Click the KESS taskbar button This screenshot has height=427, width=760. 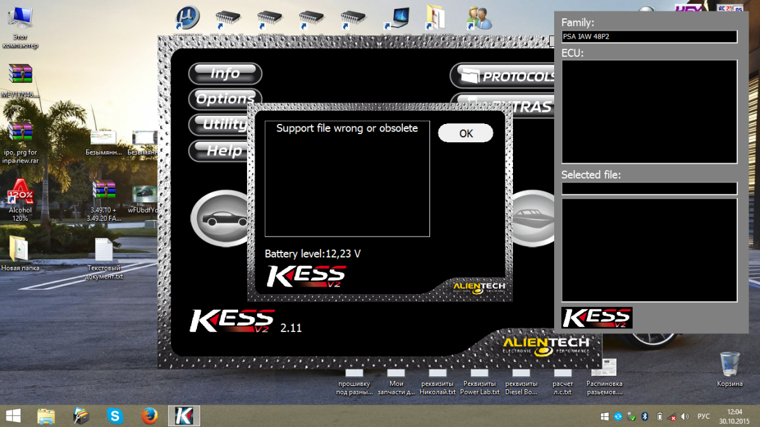(x=184, y=416)
